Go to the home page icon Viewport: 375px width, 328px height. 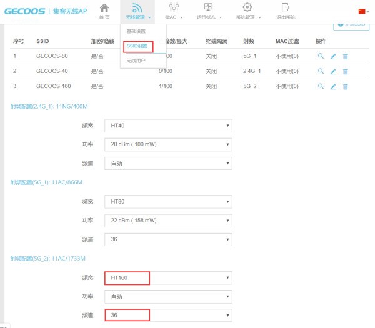point(104,8)
